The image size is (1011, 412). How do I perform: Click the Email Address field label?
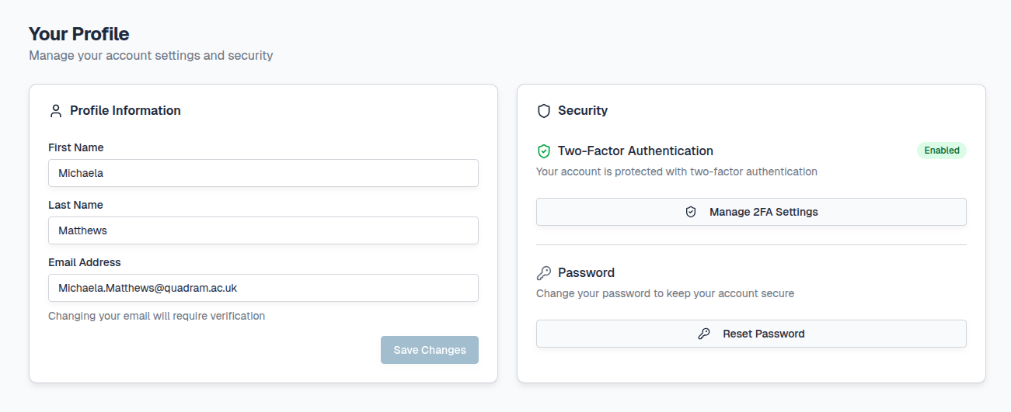coord(85,262)
